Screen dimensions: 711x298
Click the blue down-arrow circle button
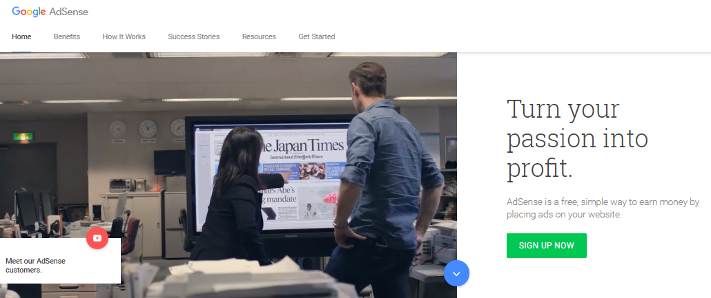tap(456, 273)
